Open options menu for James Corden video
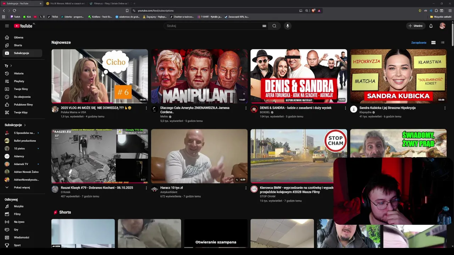 pos(246,108)
